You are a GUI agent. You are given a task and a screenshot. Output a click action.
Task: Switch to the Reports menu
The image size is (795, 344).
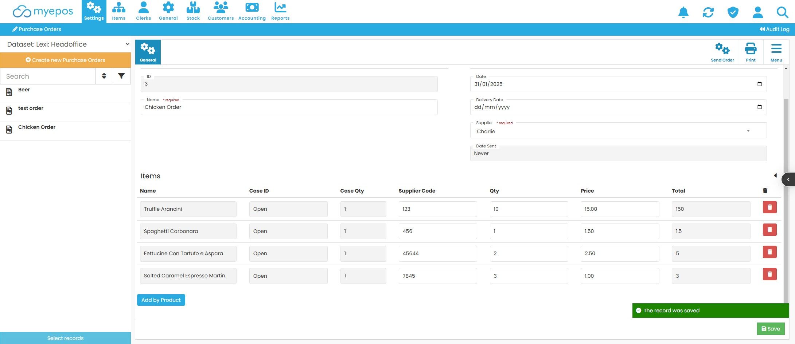pyautogui.click(x=280, y=11)
